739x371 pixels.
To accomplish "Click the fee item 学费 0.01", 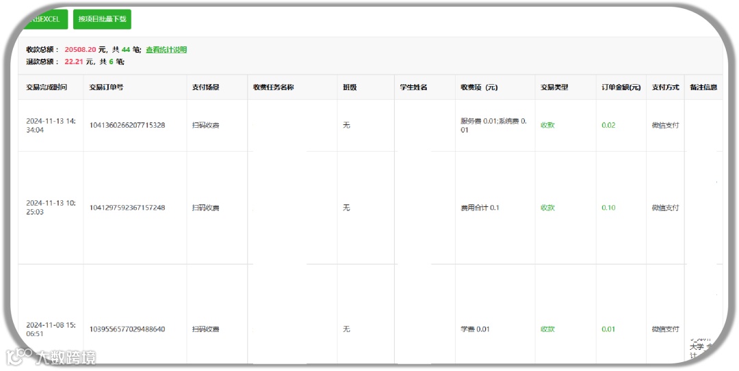I will tap(475, 329).
